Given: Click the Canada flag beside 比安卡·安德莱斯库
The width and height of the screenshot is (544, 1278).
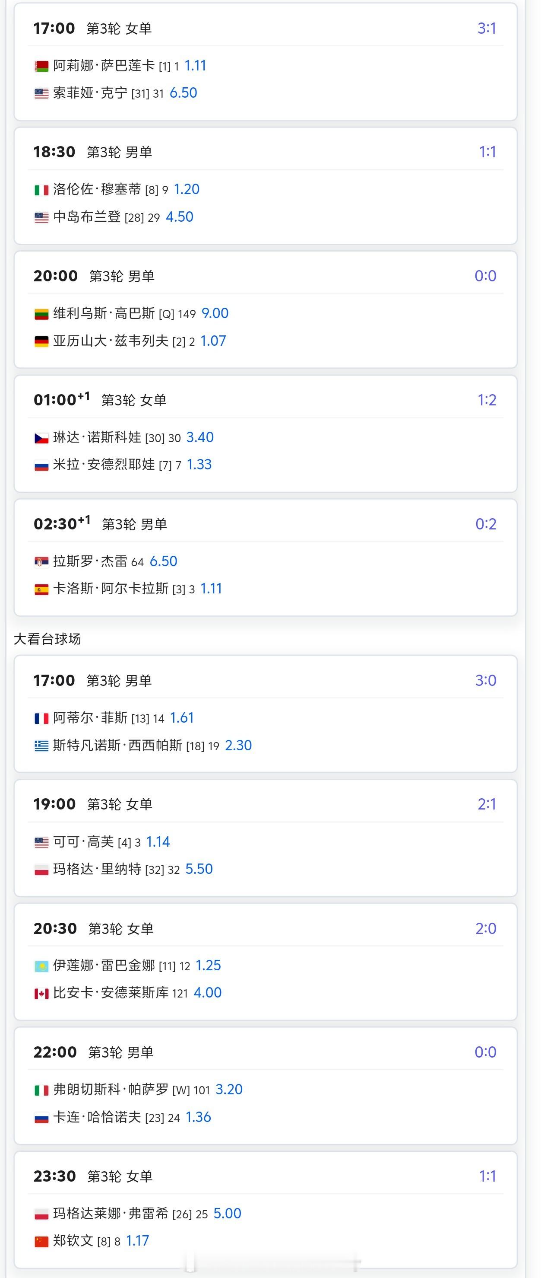Looking at the screenshot, I should pyautogui.click(x=41, y=993).
